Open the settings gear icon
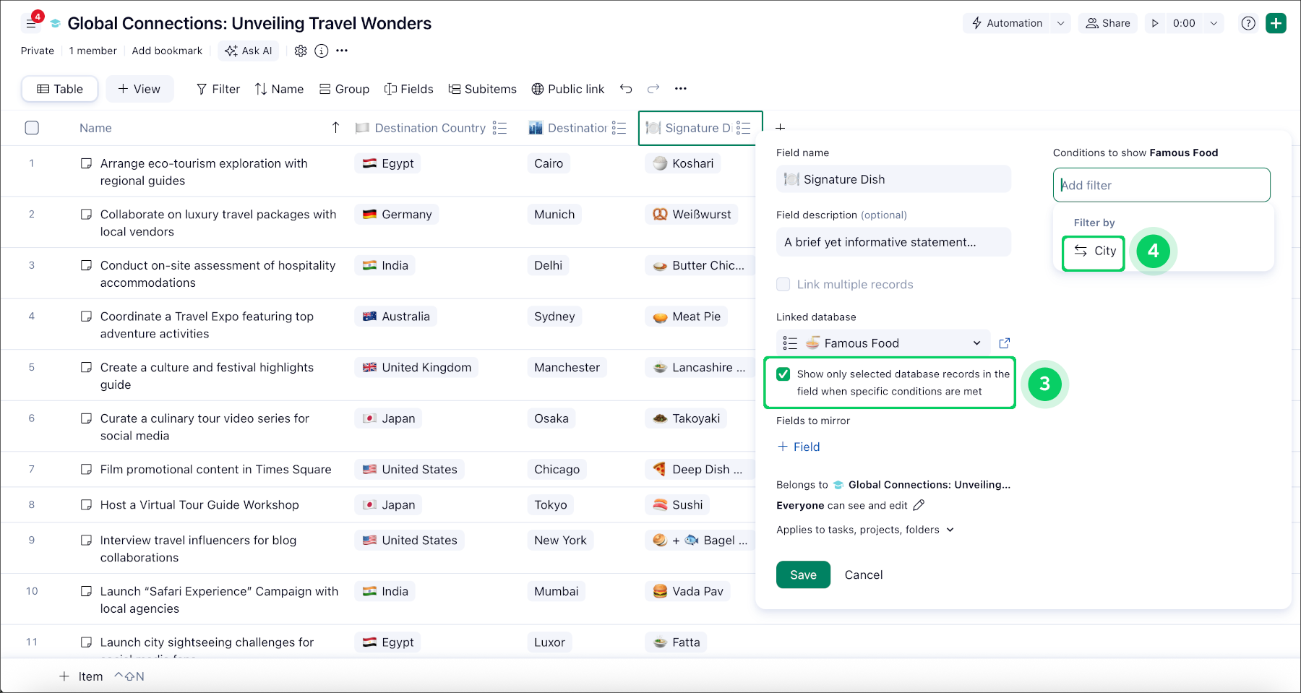This screenshot has height=693, width=1301. 301,51
